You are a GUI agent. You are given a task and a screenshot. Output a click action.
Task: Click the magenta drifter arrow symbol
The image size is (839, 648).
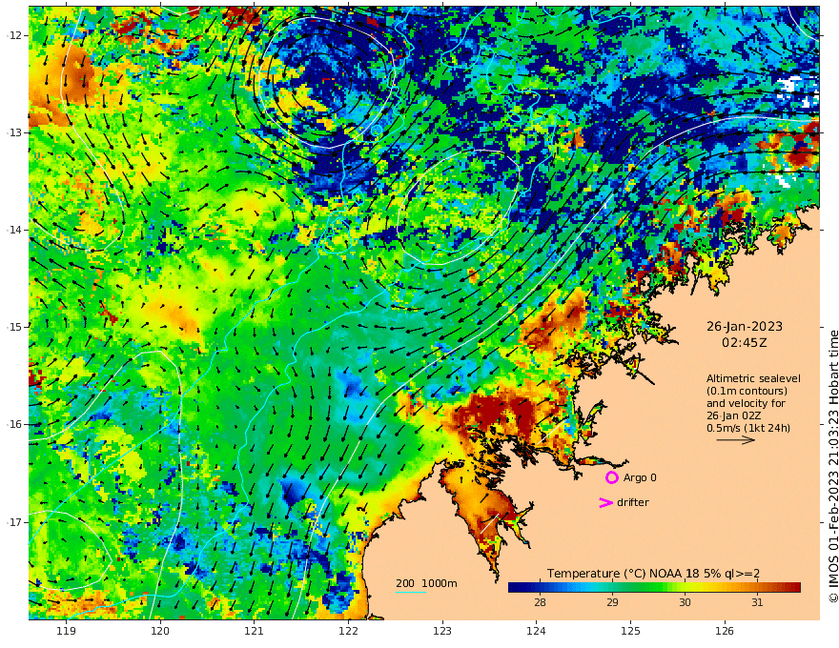point(605,502)
